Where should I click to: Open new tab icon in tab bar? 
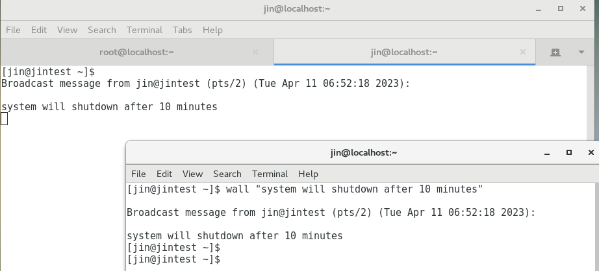(555, 53)
